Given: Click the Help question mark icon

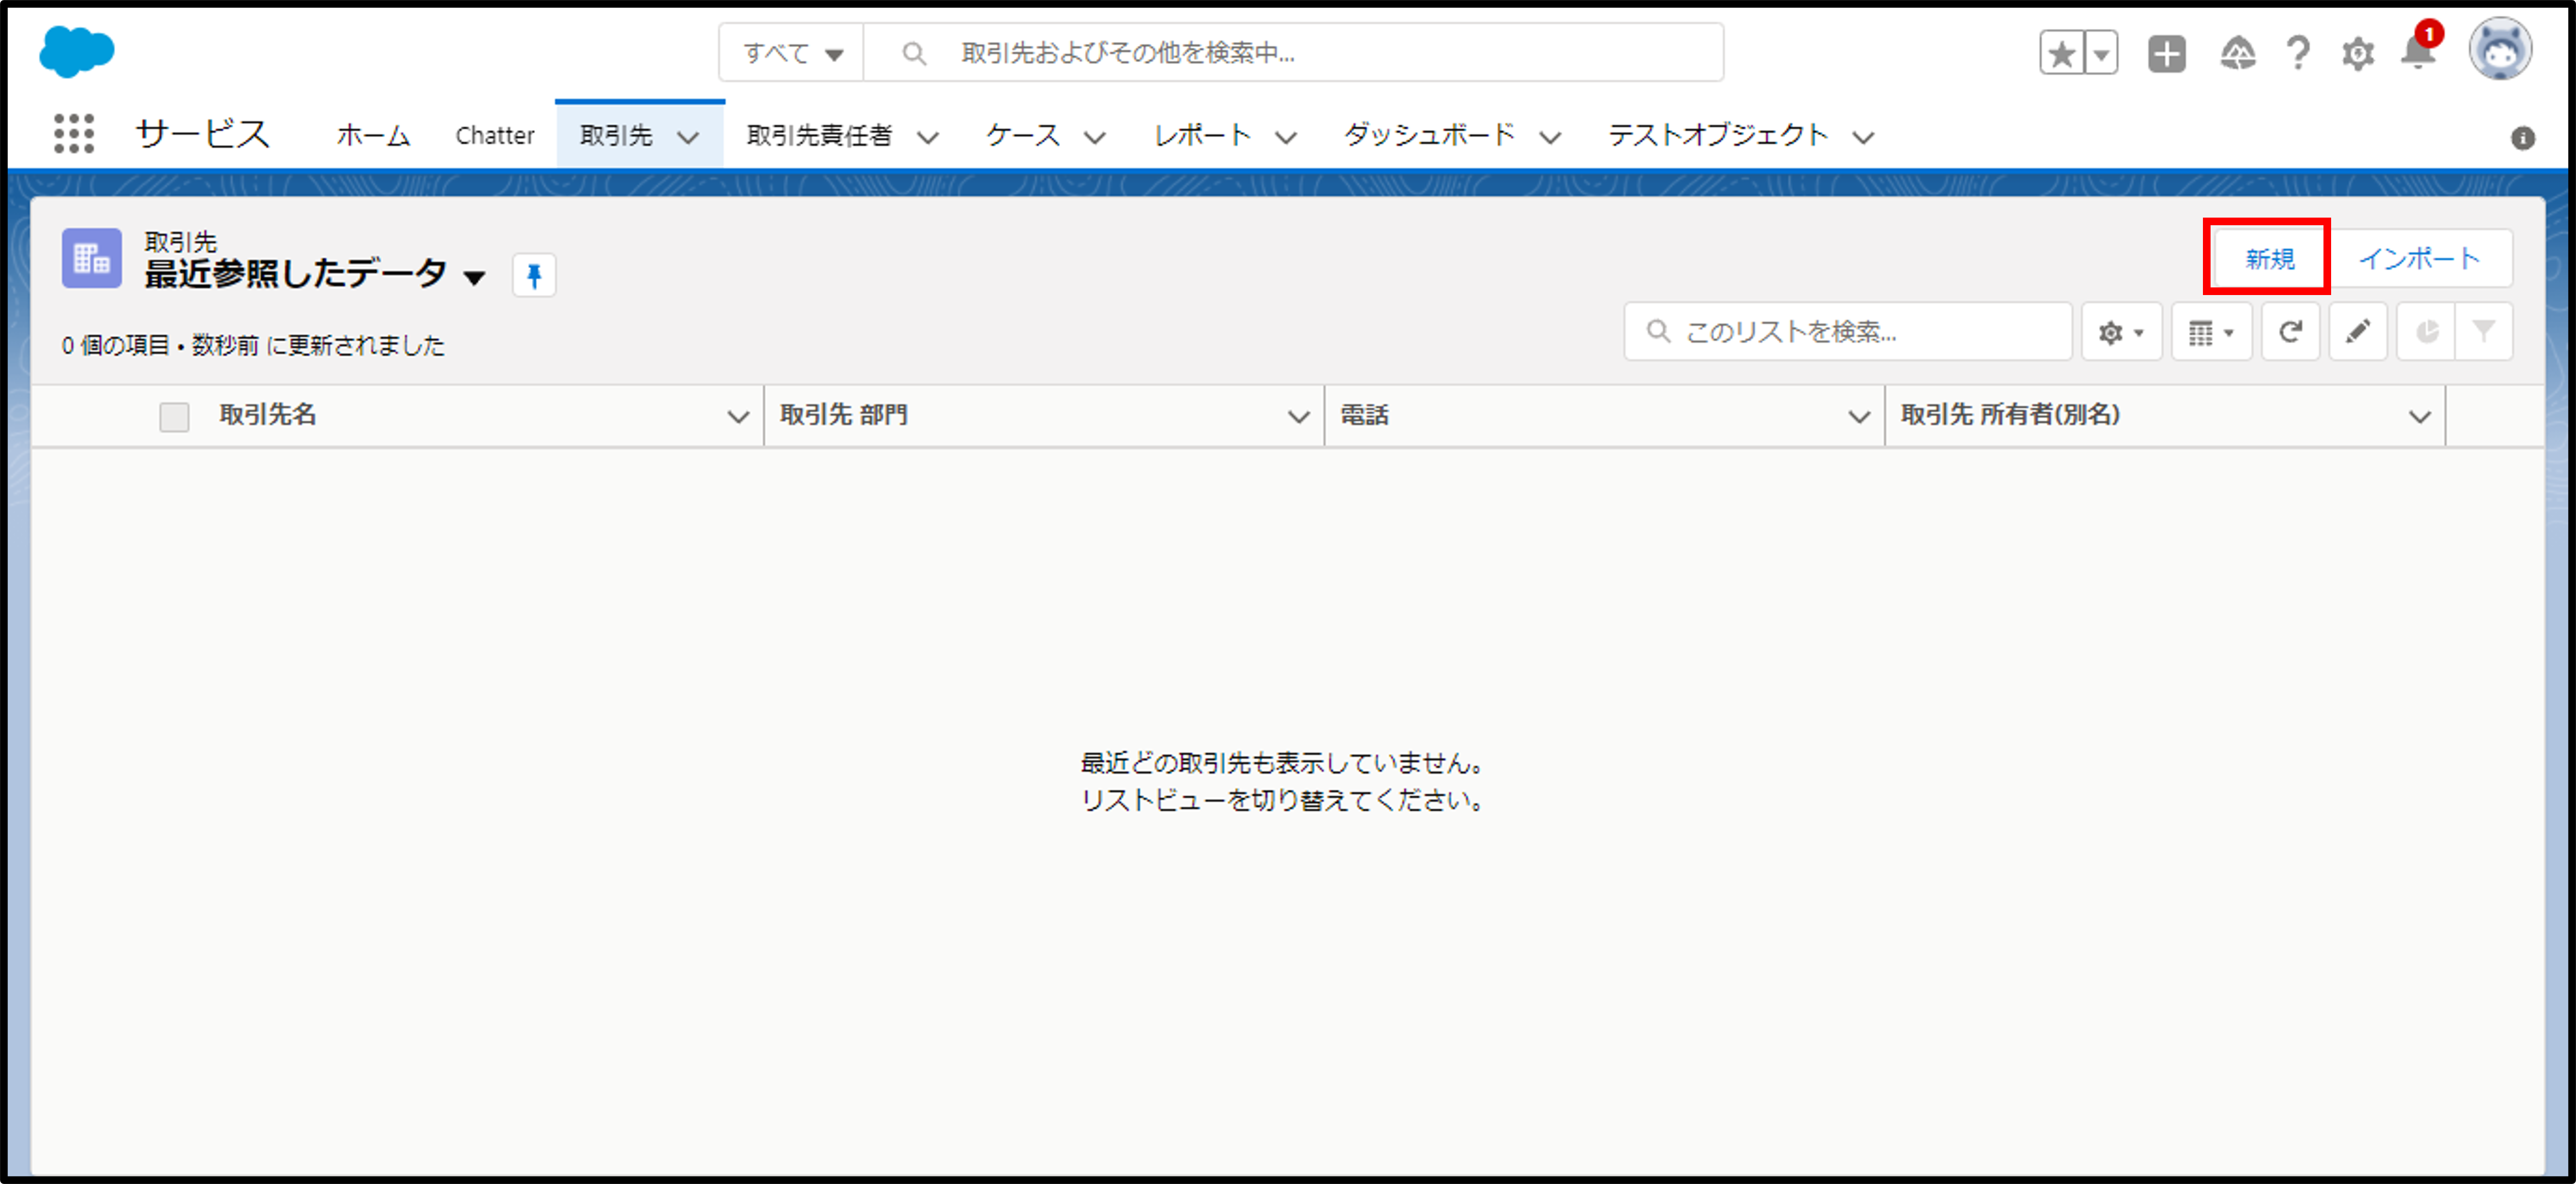Looking at the screenshot, I should coord(2298,53).
